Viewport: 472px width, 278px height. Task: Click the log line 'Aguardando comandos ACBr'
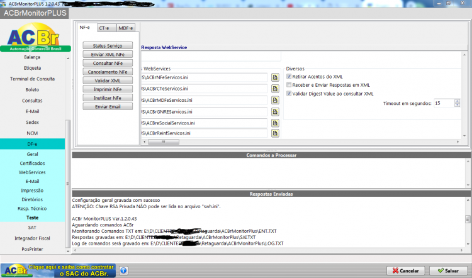[103, 225]
